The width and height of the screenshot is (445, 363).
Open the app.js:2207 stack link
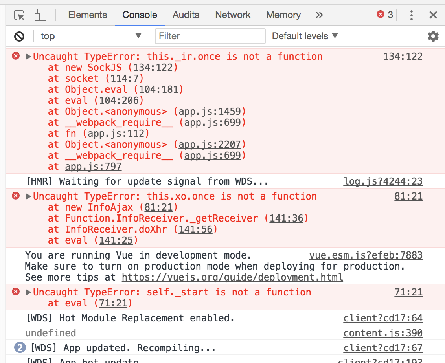pyautogui.click(x=210, y=144)
